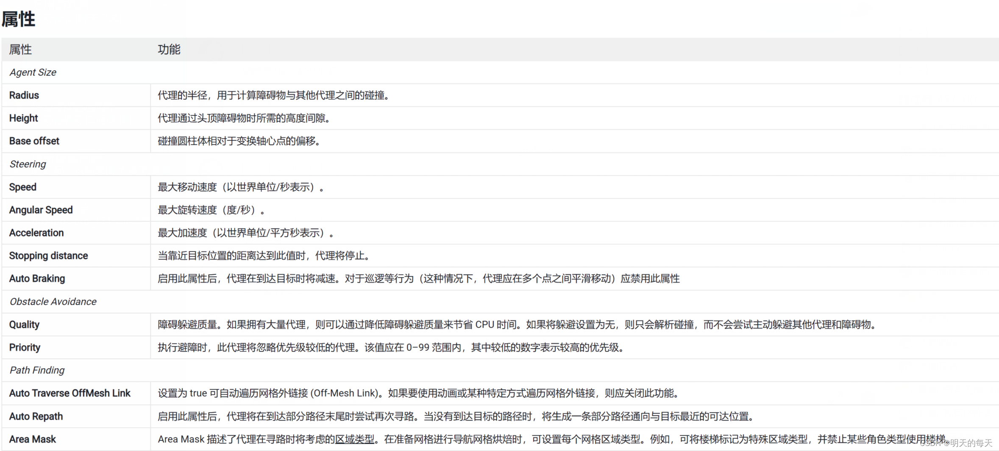Click the Auto Braking description 启用此属性后，代理在到达目标
Image resolution: width=999 pixels, height=451 pixels.
click(419, 278)
